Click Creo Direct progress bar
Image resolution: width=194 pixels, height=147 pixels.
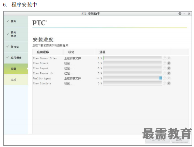pos(132,63)
